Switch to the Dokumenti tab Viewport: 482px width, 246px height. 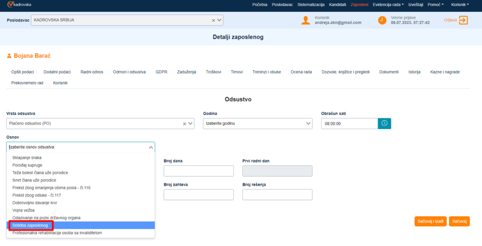389,72
